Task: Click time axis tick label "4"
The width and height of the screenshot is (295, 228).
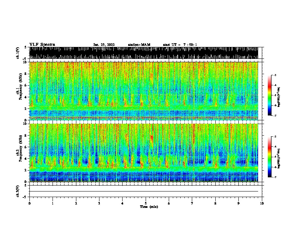Action: coord(123,203)
